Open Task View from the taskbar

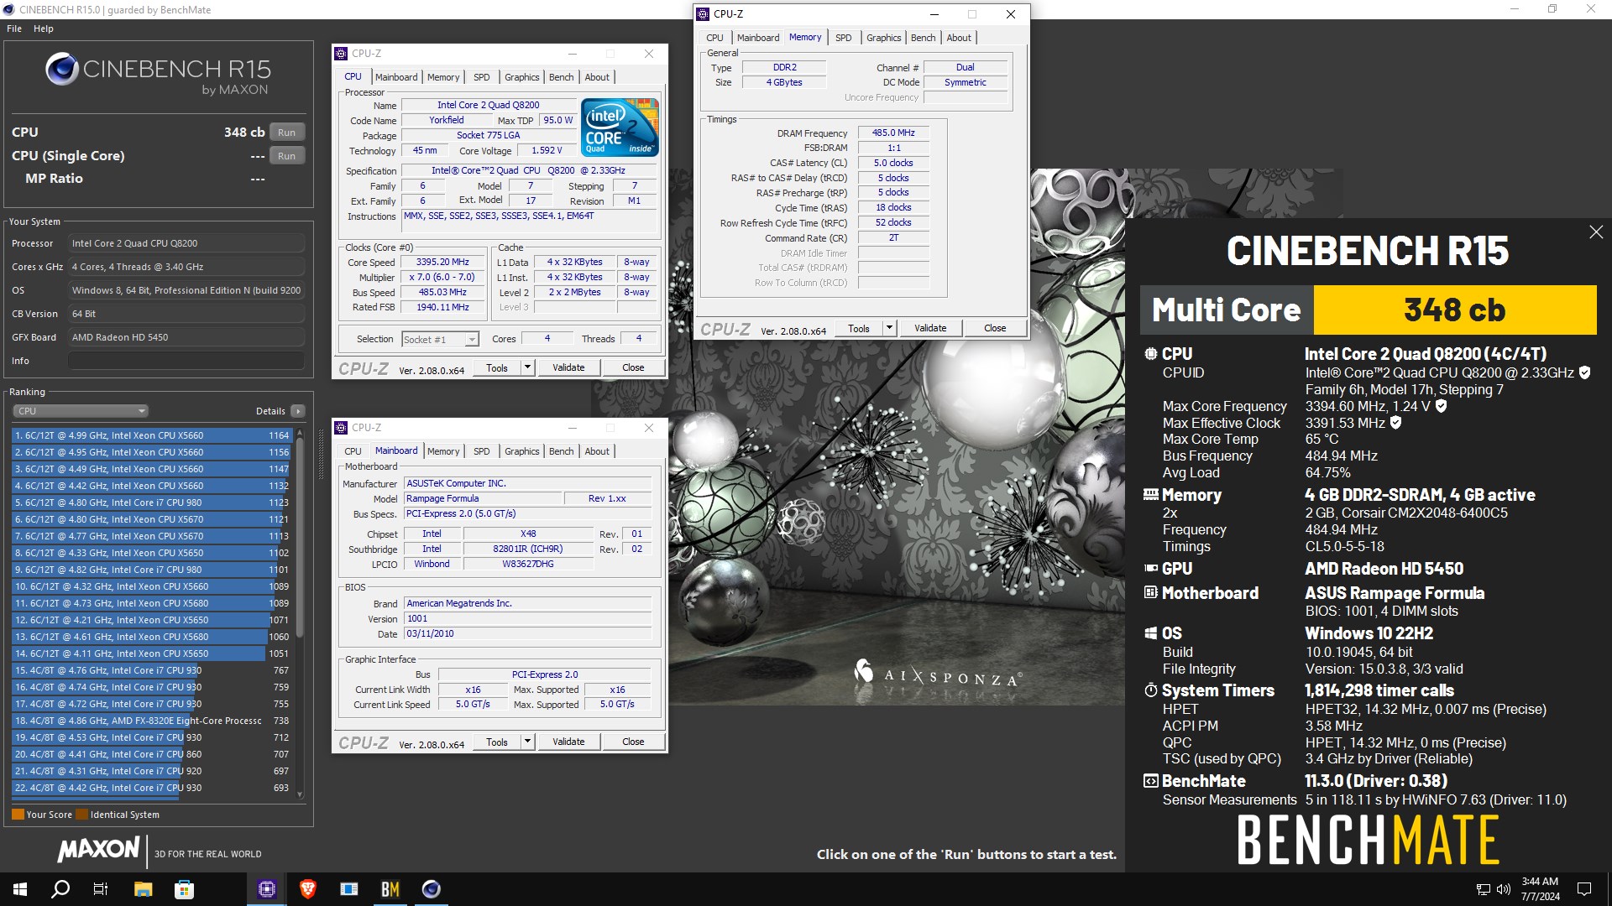click(101, 889)
